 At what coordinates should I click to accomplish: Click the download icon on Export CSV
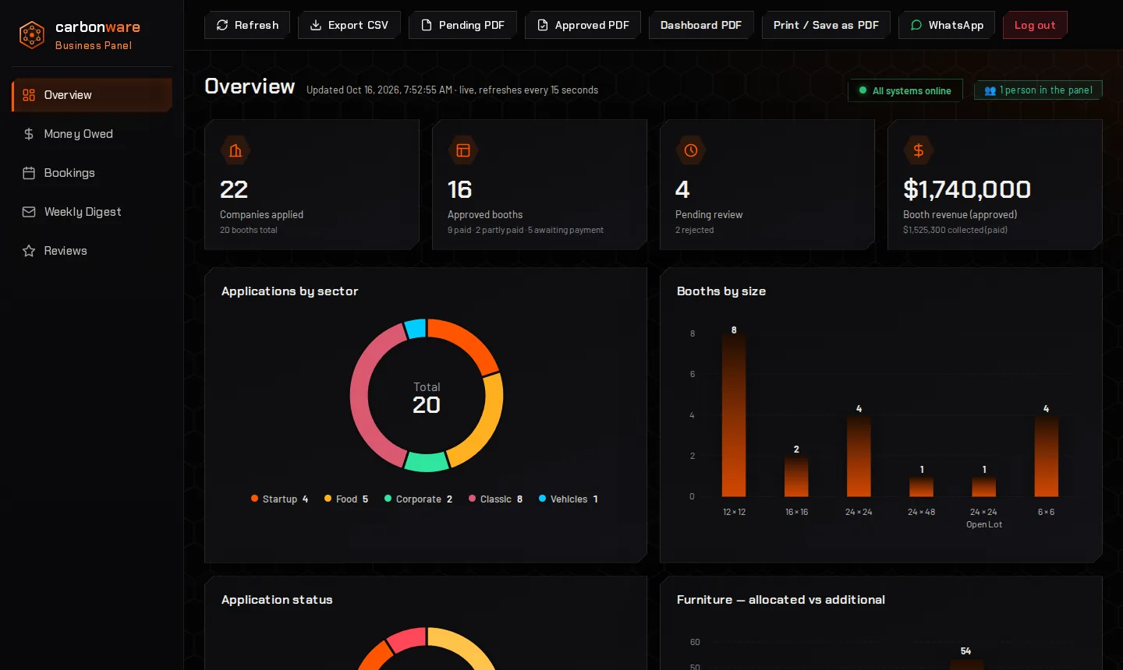tap(316, 25)
